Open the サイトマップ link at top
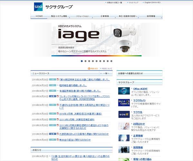 133,3
